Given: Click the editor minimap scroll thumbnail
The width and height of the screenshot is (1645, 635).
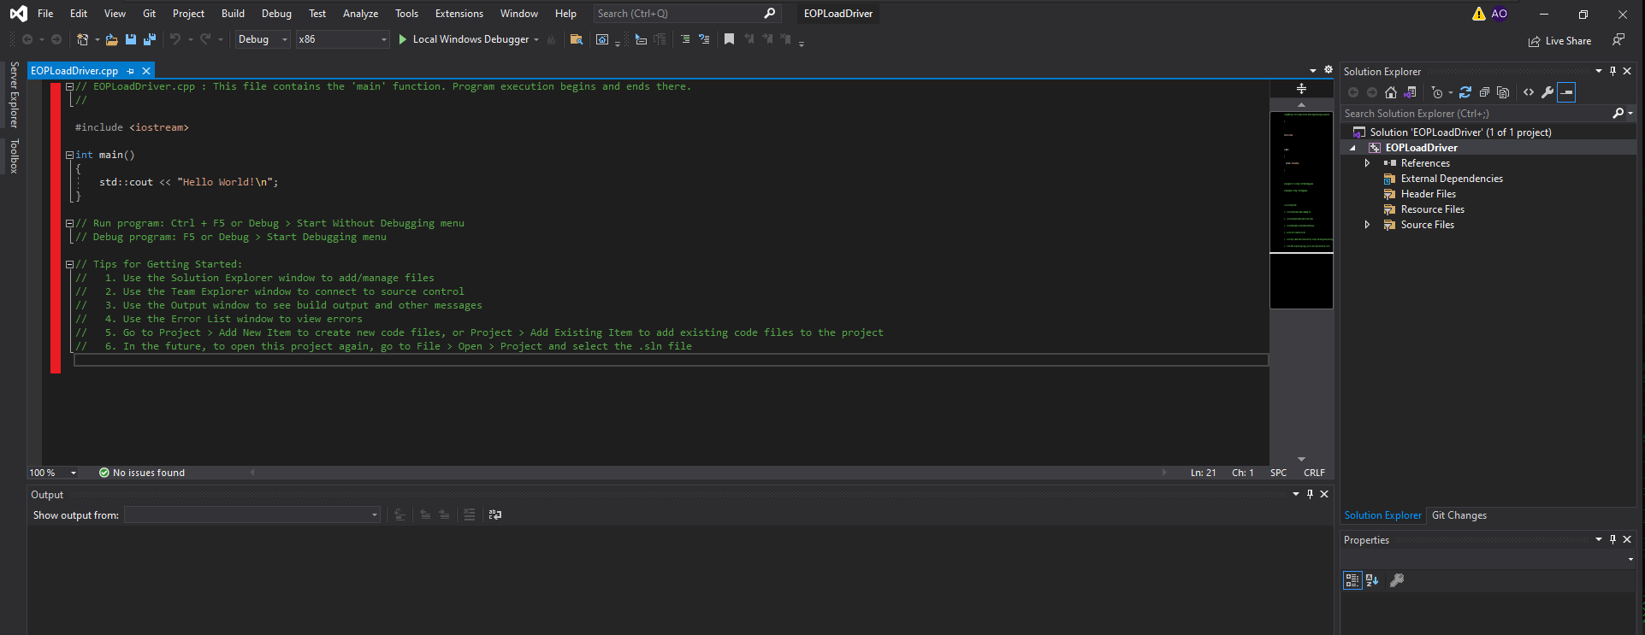Looking at the screenshot, I should 1300,182.
